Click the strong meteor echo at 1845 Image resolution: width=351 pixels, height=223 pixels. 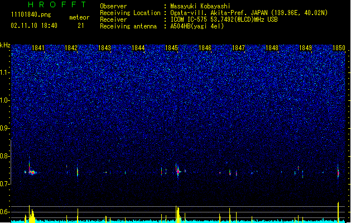178,171
